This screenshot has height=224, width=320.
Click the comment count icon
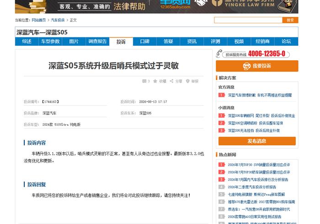click(x=144, y=81)
